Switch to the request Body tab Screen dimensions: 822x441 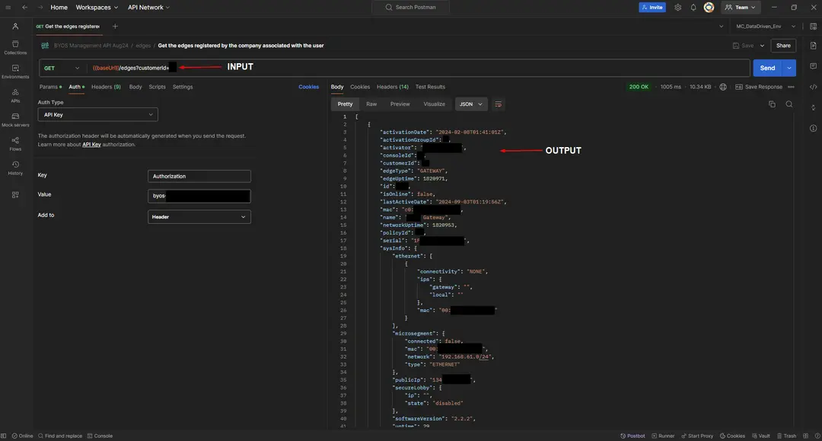coord(135,87)
